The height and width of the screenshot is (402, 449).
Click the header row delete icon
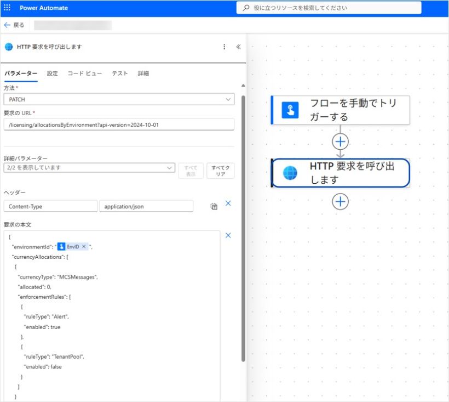[214, 206]
